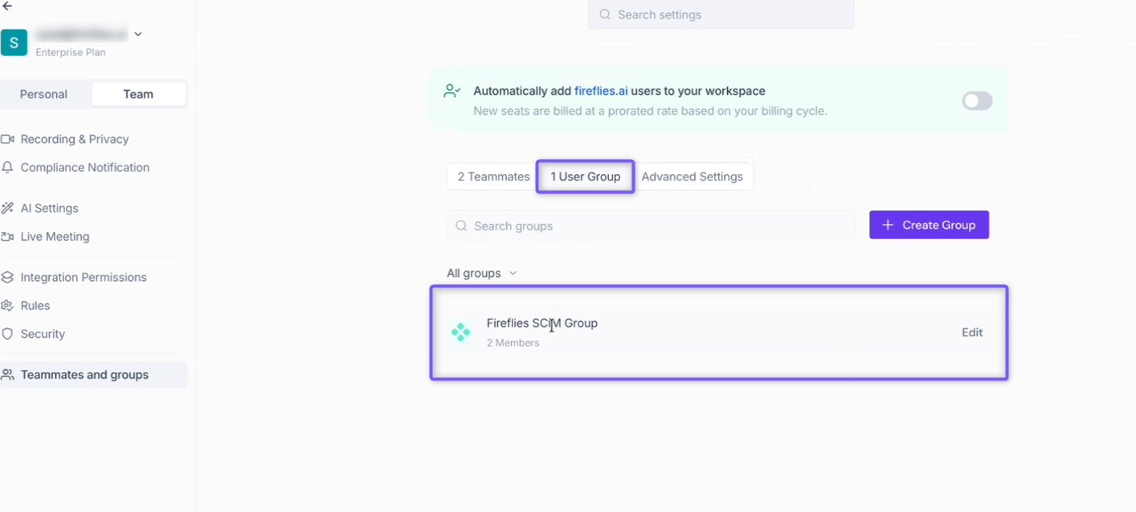This screenshot has height=512, width=1136.
Task: Click the prorated billing notice text
Action: pyautogui.click(x=650, y=111)
